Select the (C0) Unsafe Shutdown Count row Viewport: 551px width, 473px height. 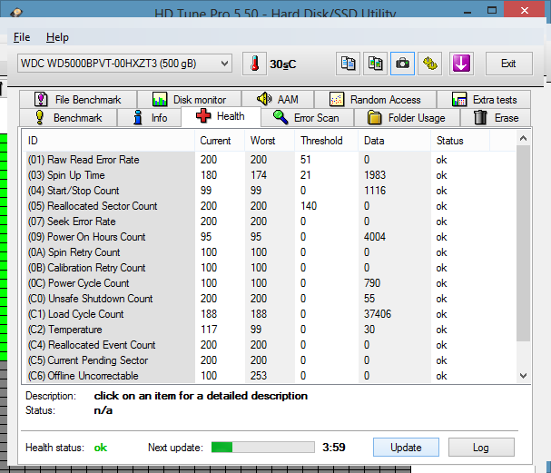tap(270, 299)
